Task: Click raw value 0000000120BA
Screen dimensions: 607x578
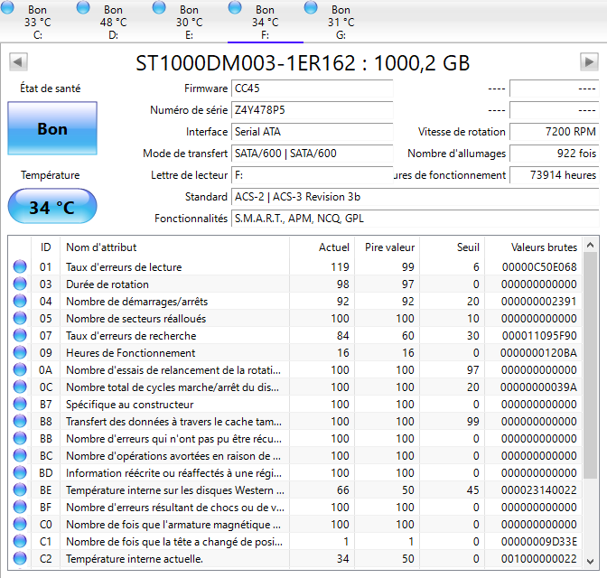Action: pyautogui.click(x=538, y=352)
